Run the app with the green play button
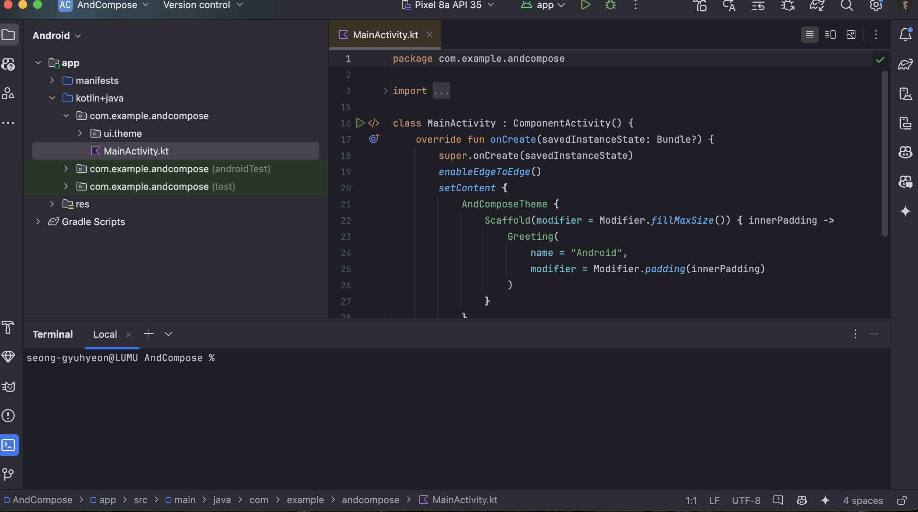Viewport: 918px width, 512px height. click(x=585, y=5)
